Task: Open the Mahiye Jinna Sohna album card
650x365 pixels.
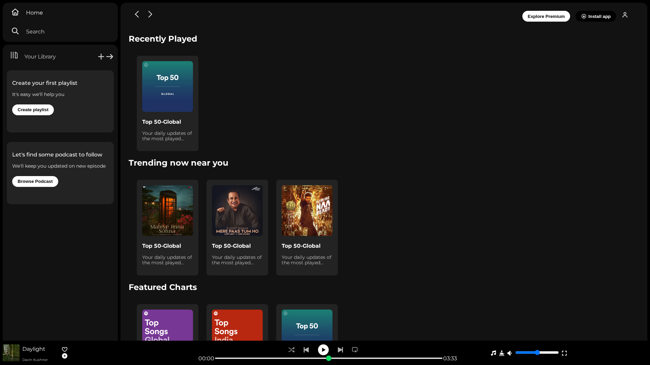Action: click(x=168, y=227)
